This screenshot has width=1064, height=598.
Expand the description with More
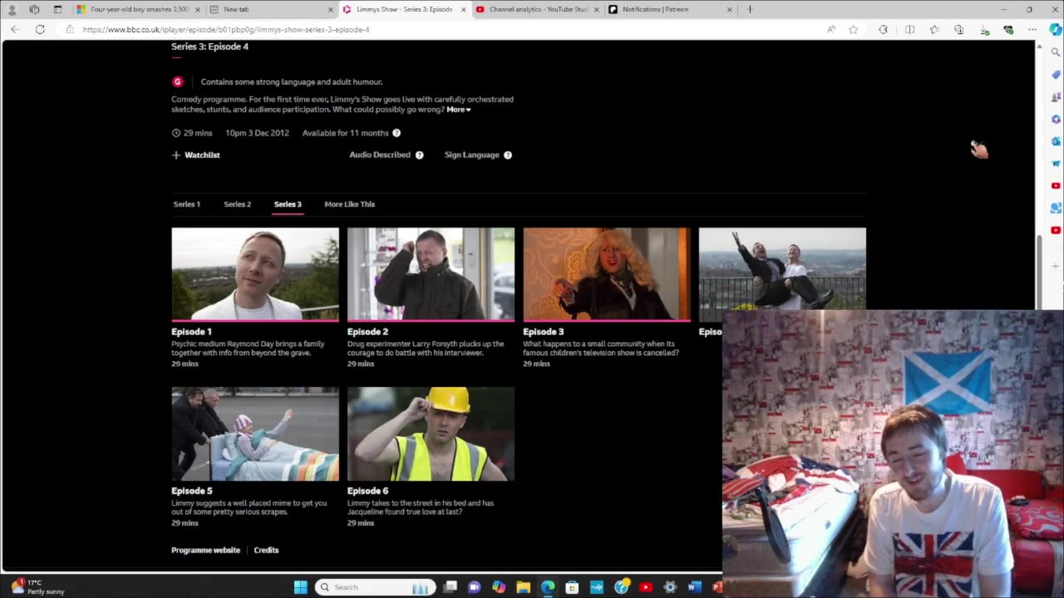point(459,110)
